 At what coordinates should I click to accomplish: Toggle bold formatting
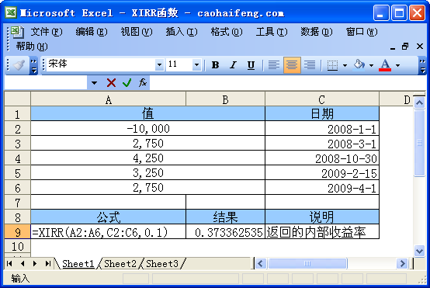pos(215,65)
